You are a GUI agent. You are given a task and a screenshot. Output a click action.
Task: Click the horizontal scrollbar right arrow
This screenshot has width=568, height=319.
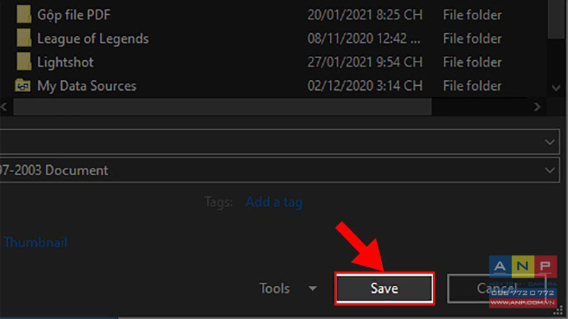click(x=537, y=107)
